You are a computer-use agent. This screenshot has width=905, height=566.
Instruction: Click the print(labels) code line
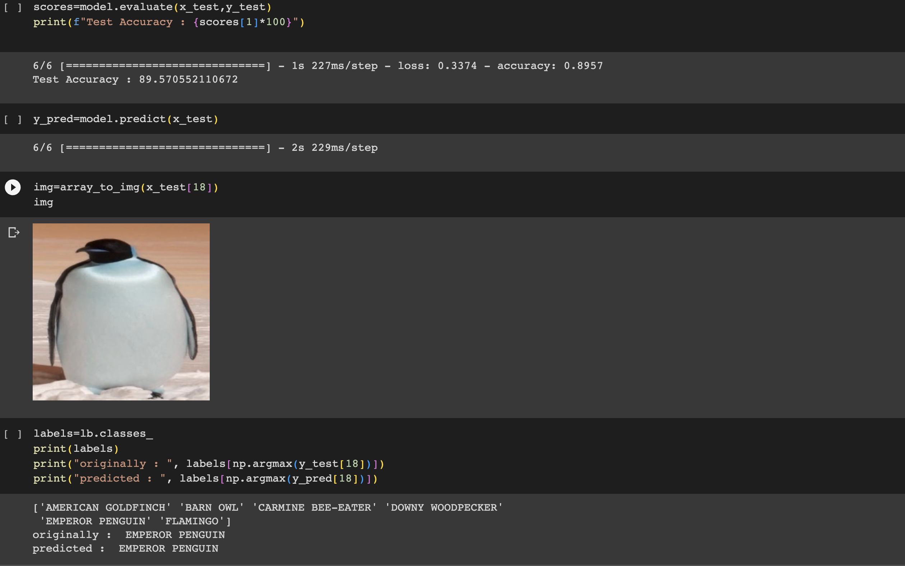(x=76, y=449)
